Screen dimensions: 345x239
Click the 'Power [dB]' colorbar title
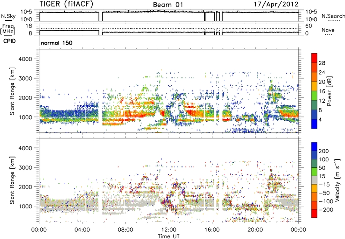coord(329,91)
